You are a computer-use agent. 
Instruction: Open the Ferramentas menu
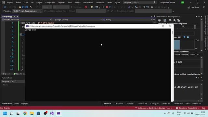88,2
